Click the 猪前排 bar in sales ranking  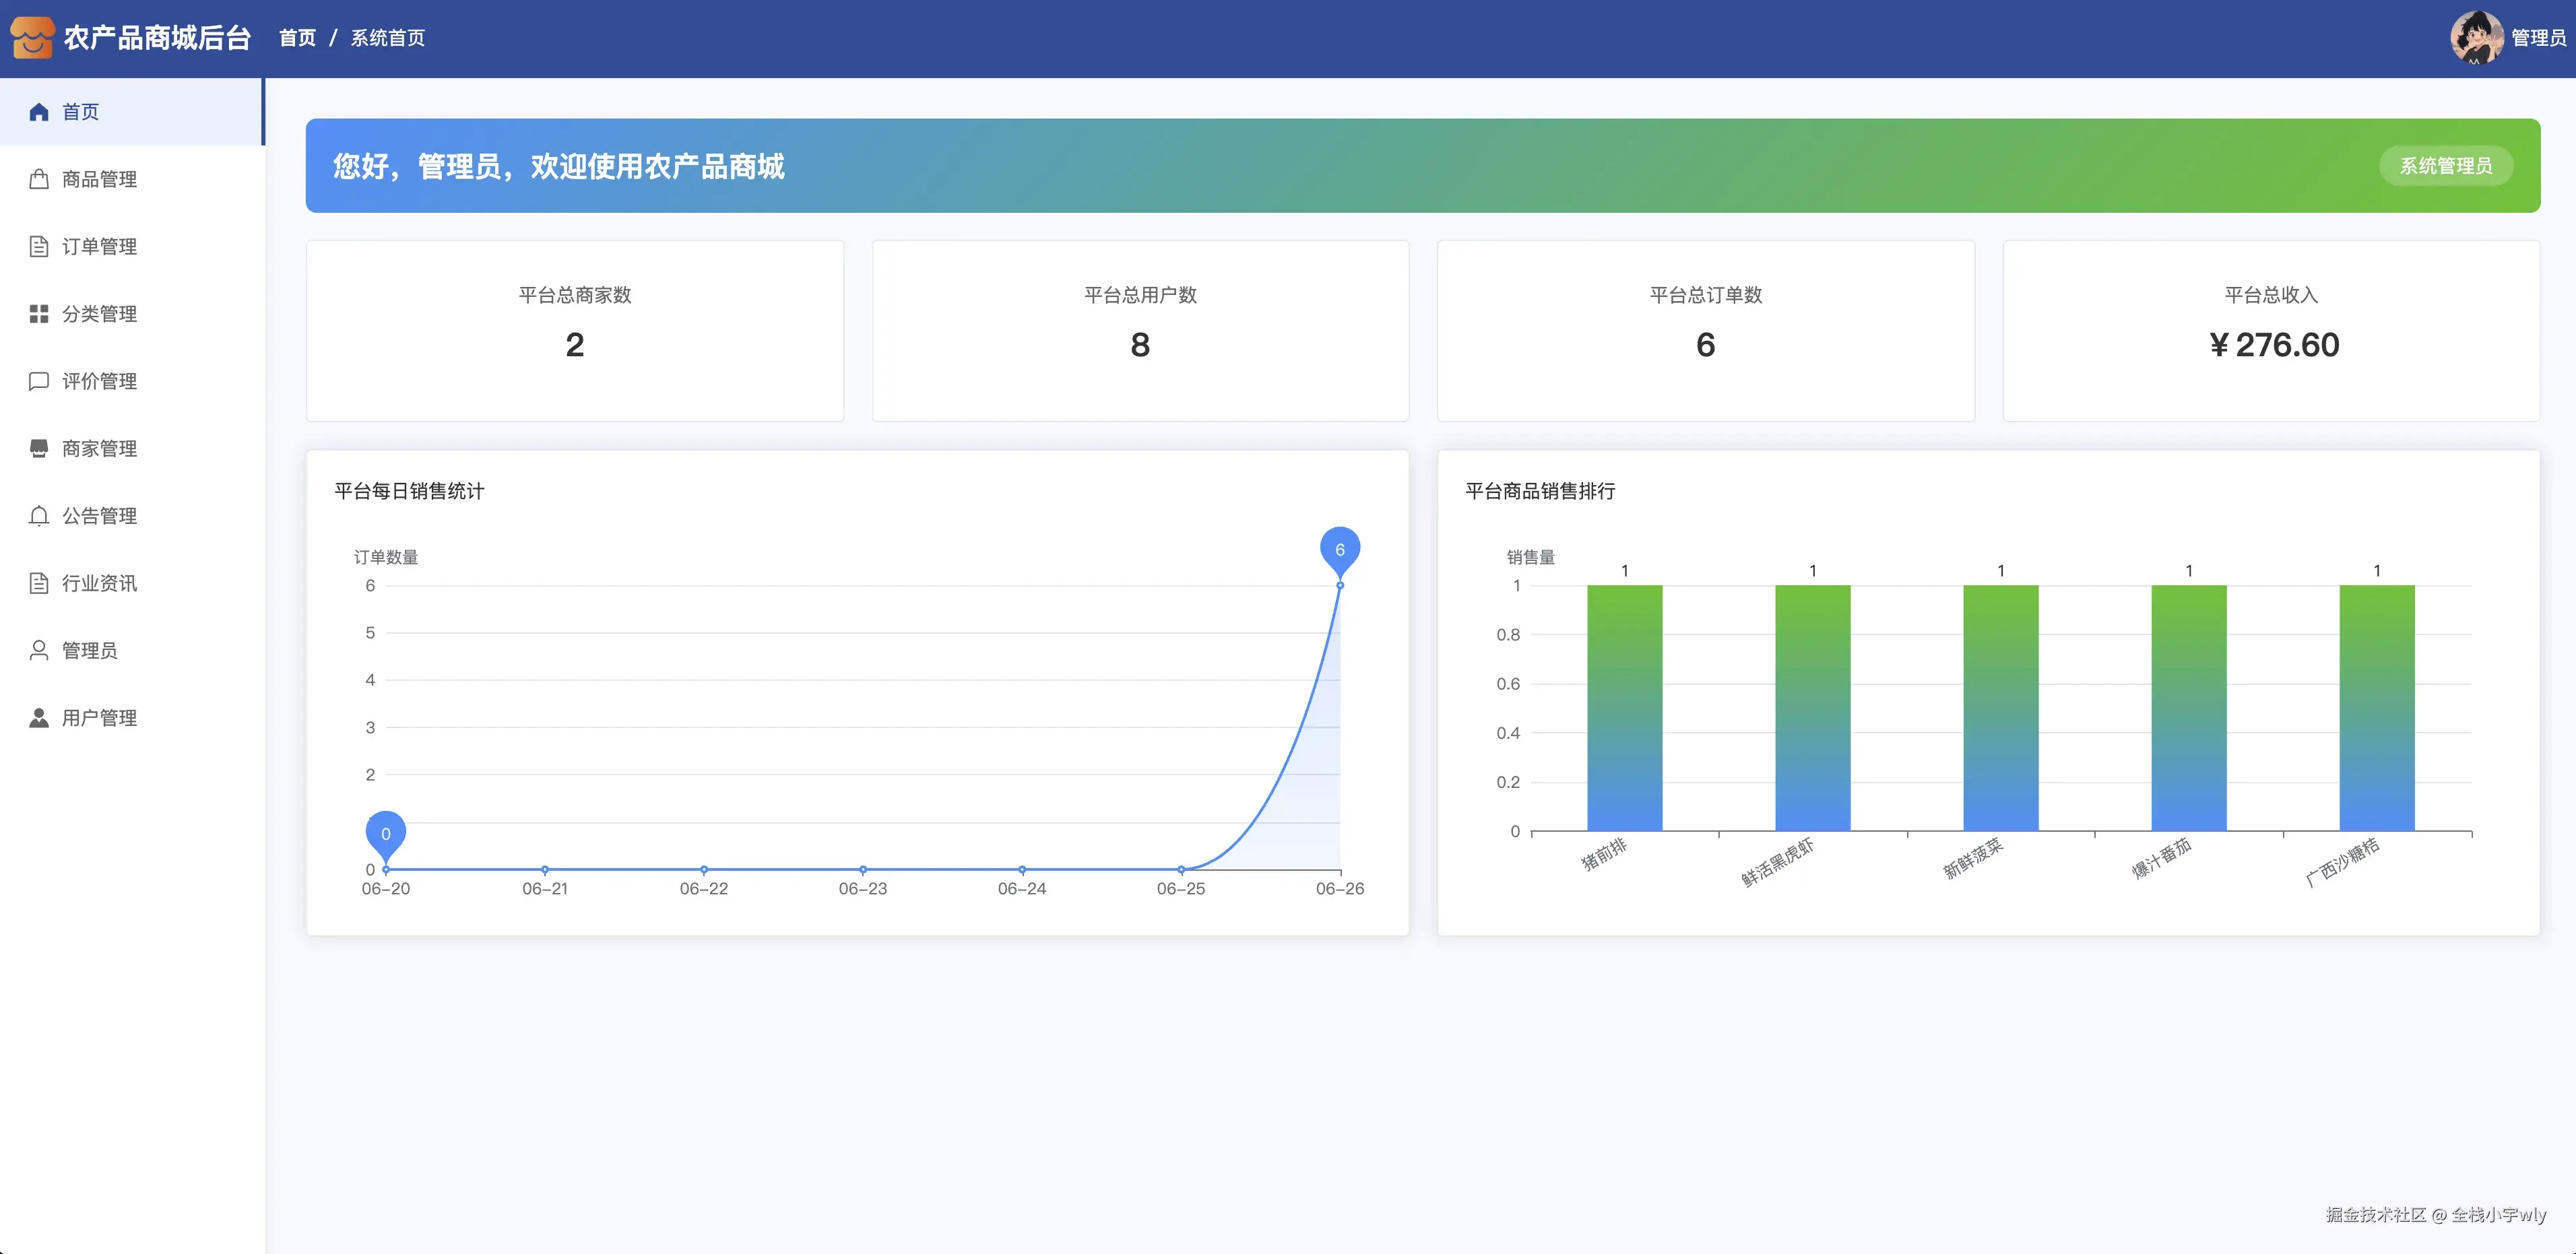coord(1624,708)
